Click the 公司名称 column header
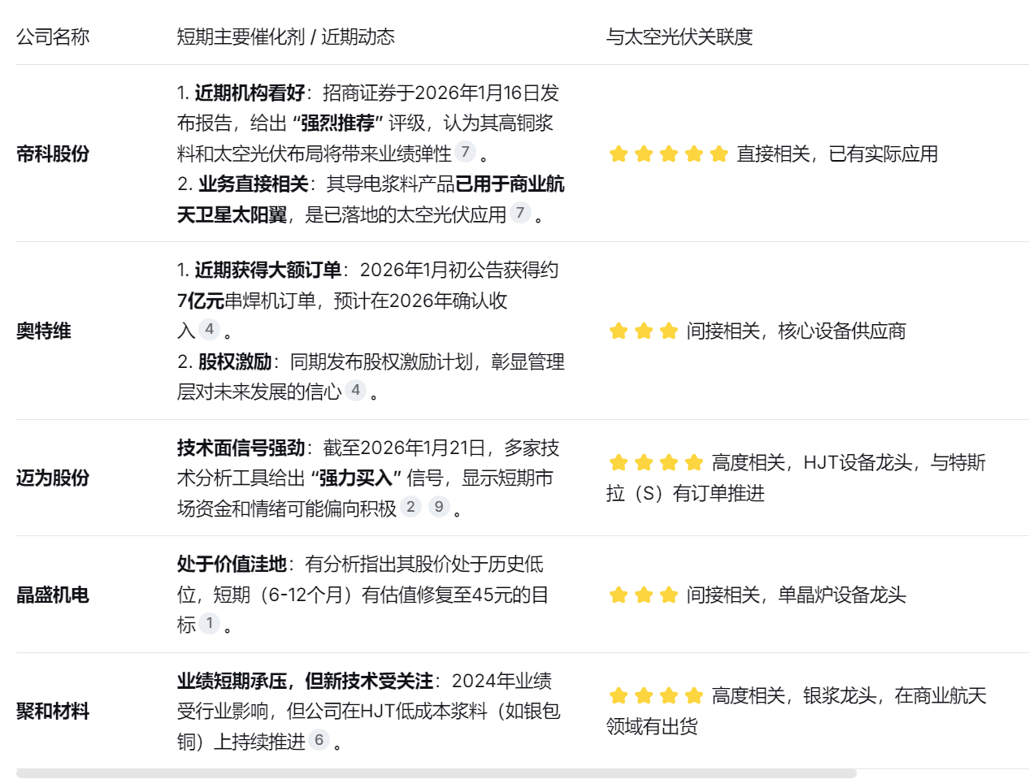This screenshot has height=779, width=1029. click(x=53, y=37)
